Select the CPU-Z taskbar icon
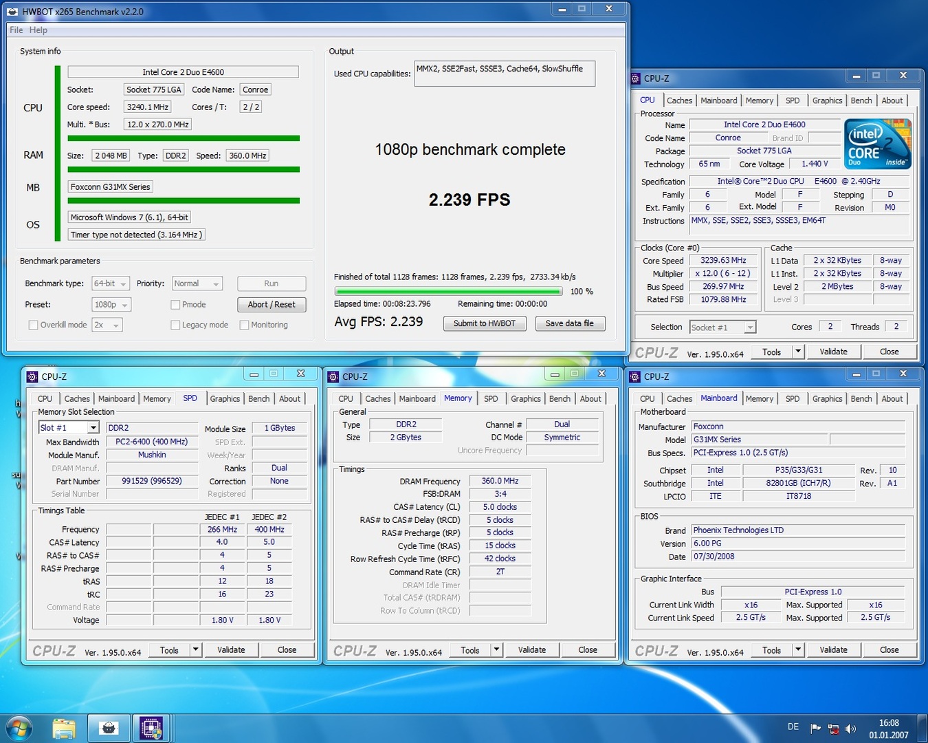Screen dimensions: 928x743 [x=151, y=729]
